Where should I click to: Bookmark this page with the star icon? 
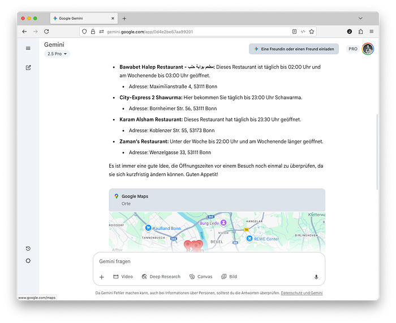312,32
